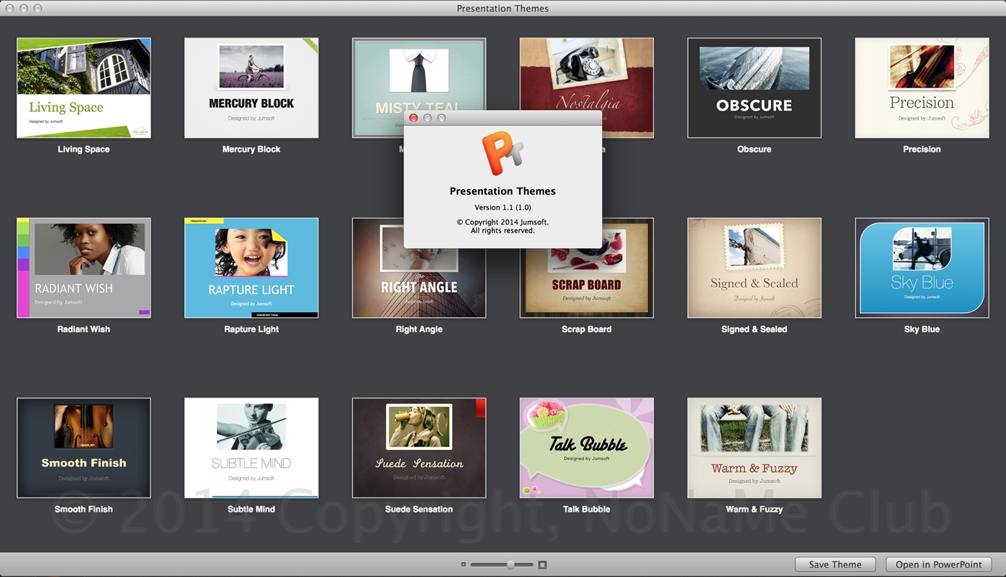The width and height of the screenshot is (1006, 577).
Task: Select the Subtle Mind theme thumbnail
Action: (x=251, y=448)
